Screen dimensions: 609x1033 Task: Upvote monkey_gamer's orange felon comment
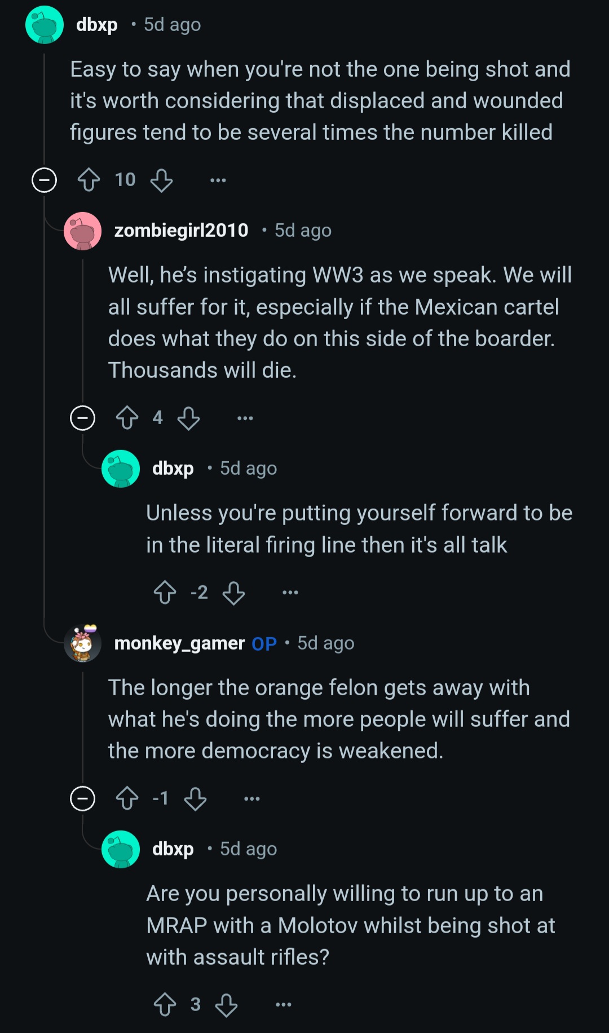[127, 798]
